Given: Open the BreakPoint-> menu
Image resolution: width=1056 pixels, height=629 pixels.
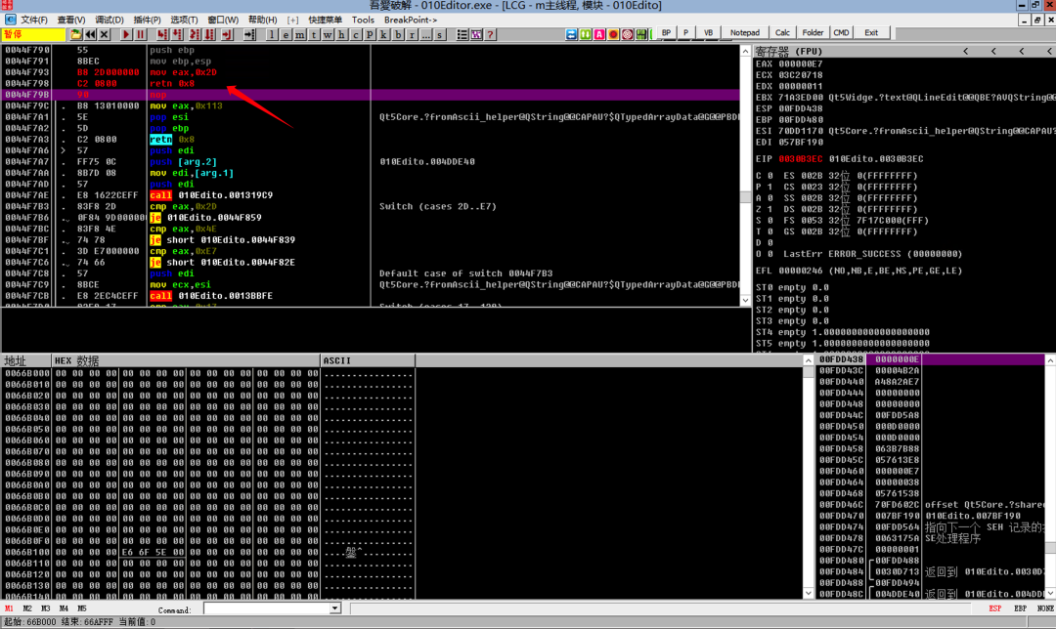Looking at the screenshot, I should point(411,21).
